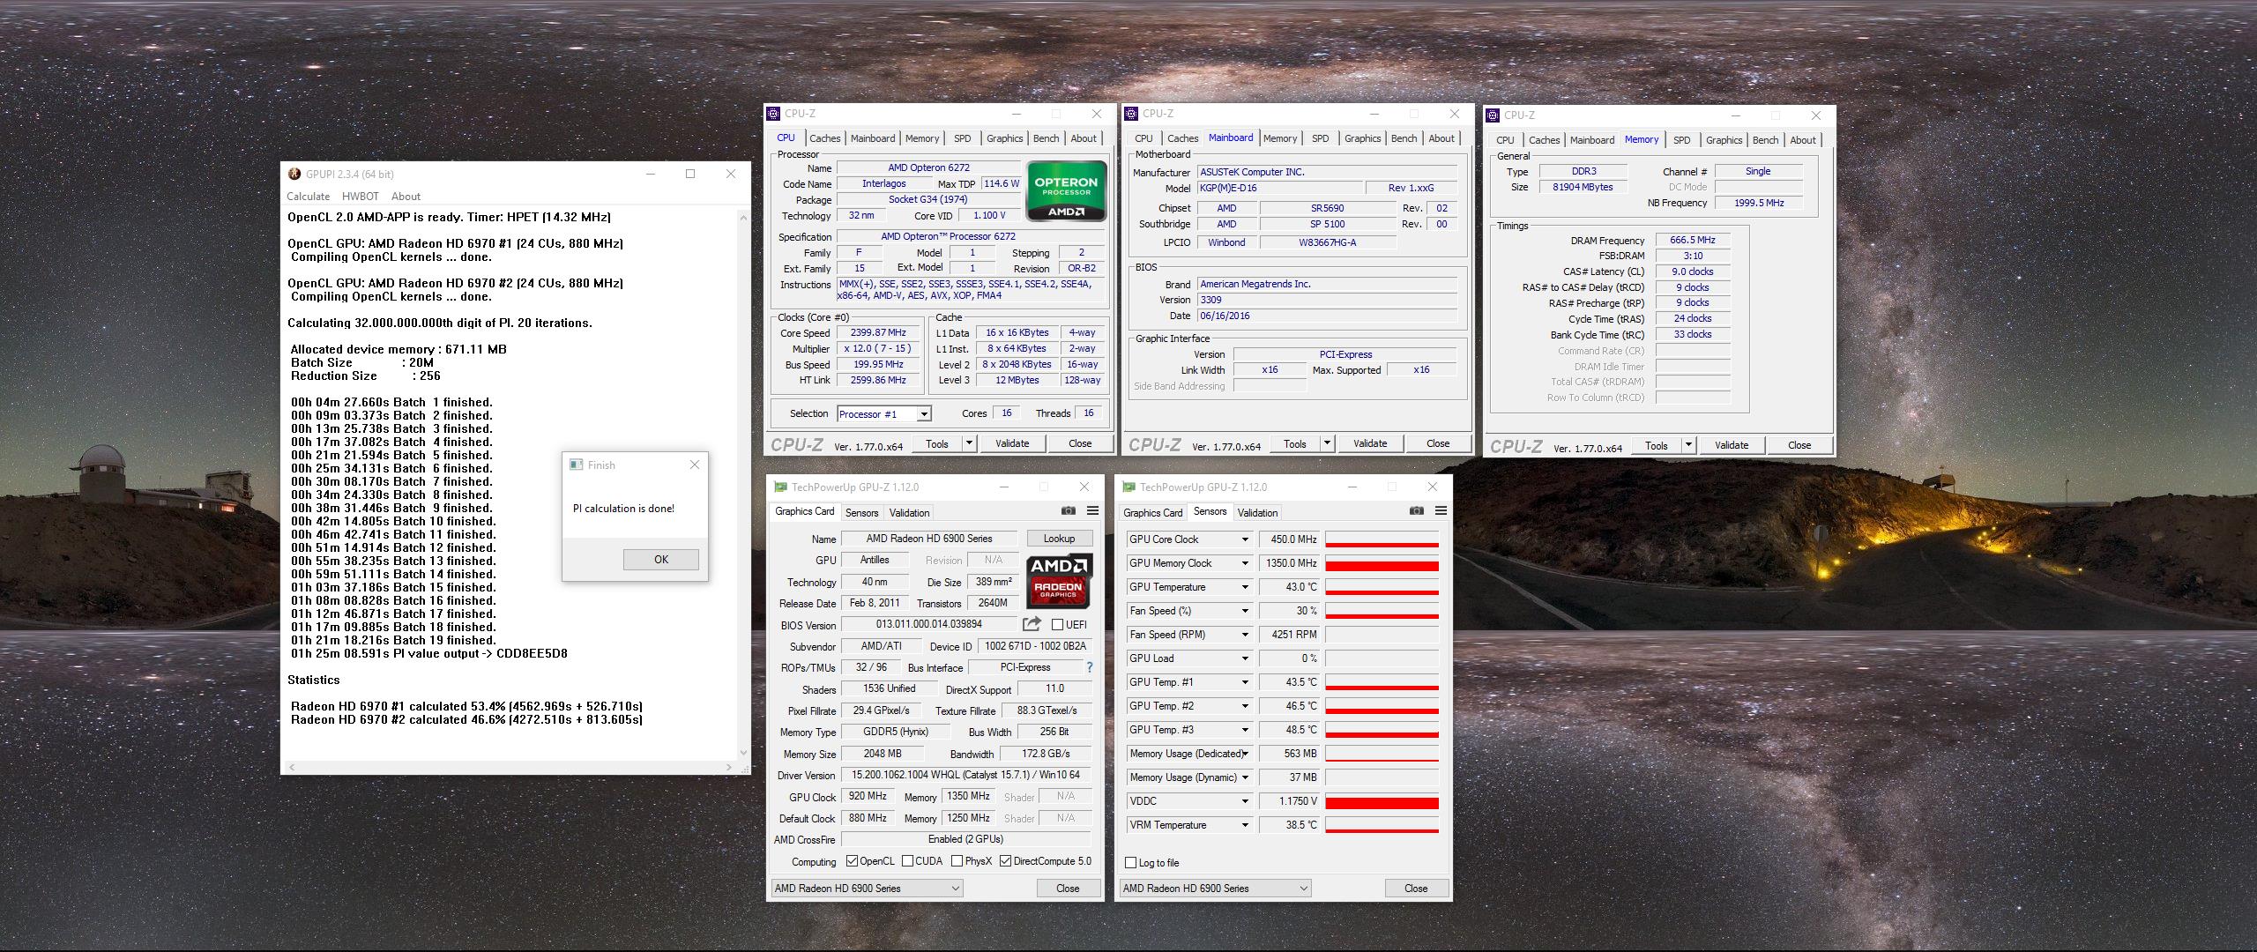Maximize the GPUPI window
2257x952 pixels.
point(690,174)
